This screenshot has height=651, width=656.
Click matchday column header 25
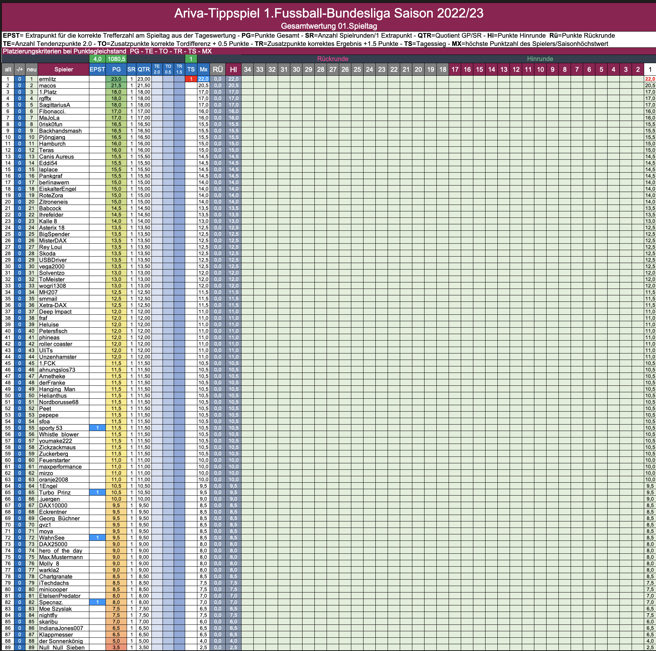[357, 69]
